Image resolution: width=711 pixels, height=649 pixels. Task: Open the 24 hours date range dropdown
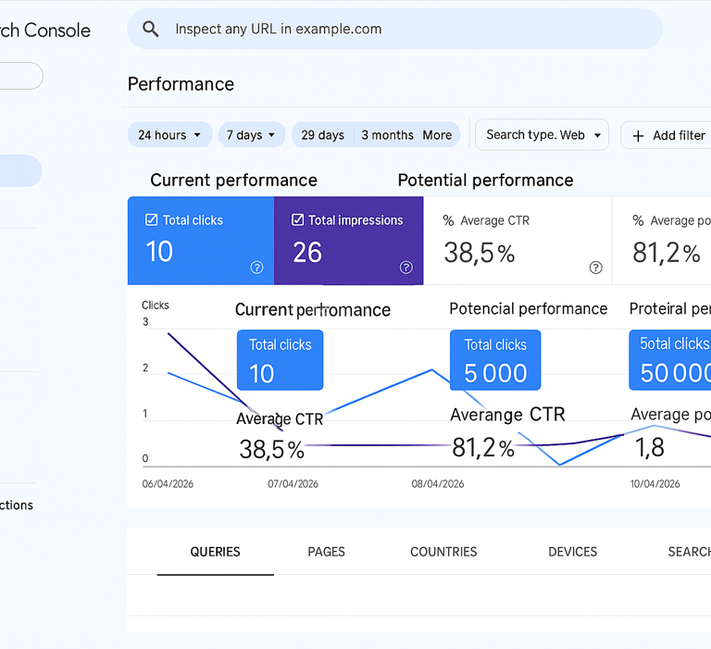pyautogui.click(x=169, y=134)
